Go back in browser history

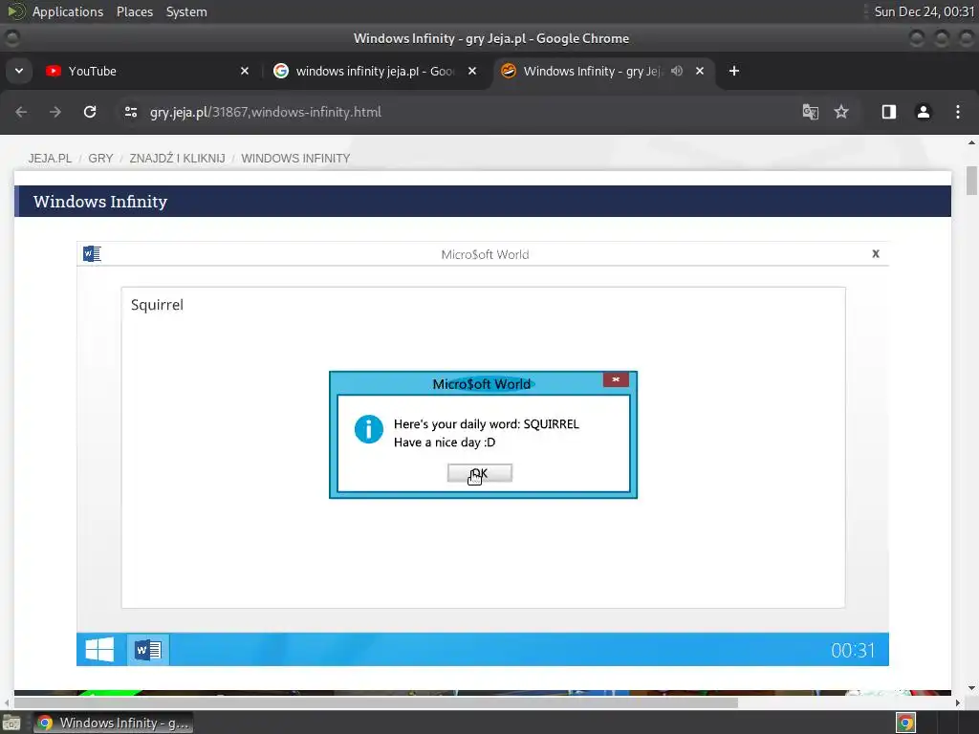coord(21,112)
